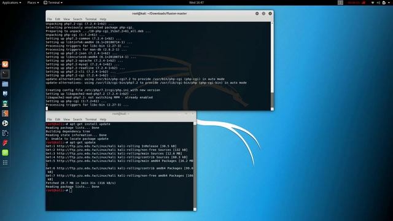Open the green notes dock icon

tap(5, 153)
